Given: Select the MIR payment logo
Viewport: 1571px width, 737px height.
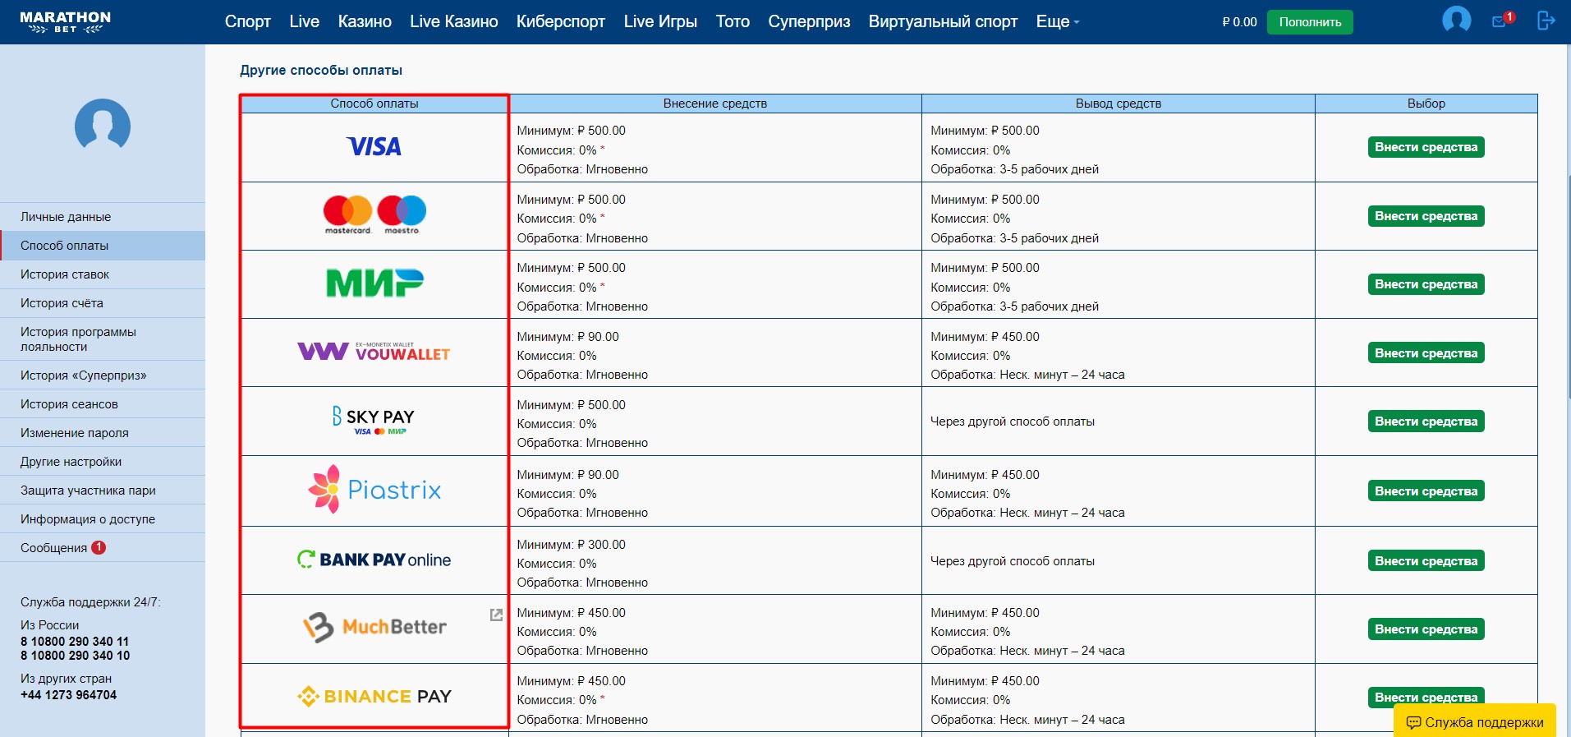Looking at the screenshot, I should [x=374, y=283].
